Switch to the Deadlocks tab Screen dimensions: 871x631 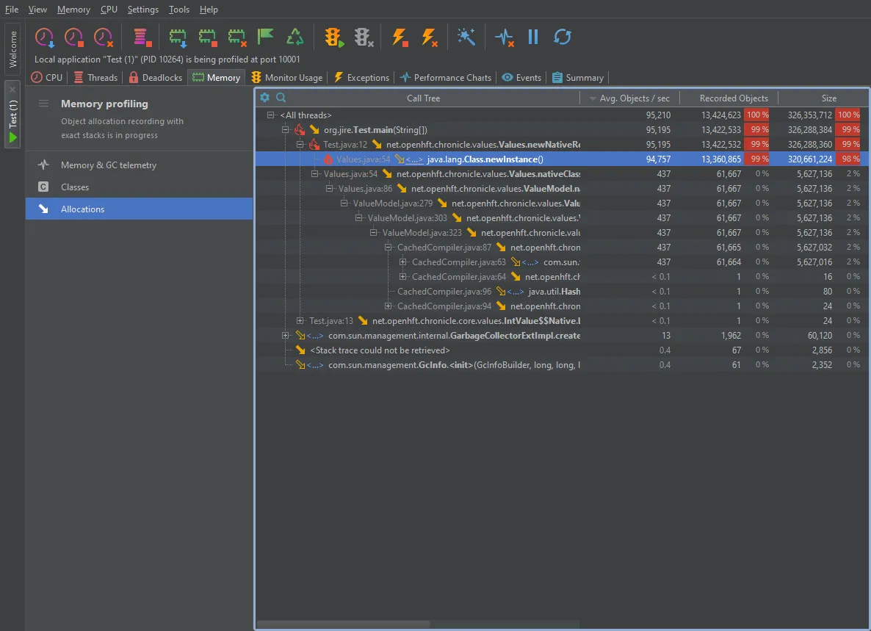click(x=156, y=78)
